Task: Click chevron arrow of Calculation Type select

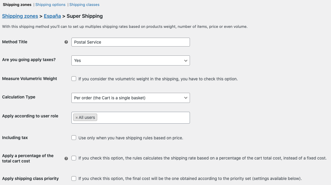Action: (x=186, y=98)
